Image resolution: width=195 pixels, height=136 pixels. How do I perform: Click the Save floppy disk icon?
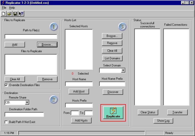(x=15, y=13)
